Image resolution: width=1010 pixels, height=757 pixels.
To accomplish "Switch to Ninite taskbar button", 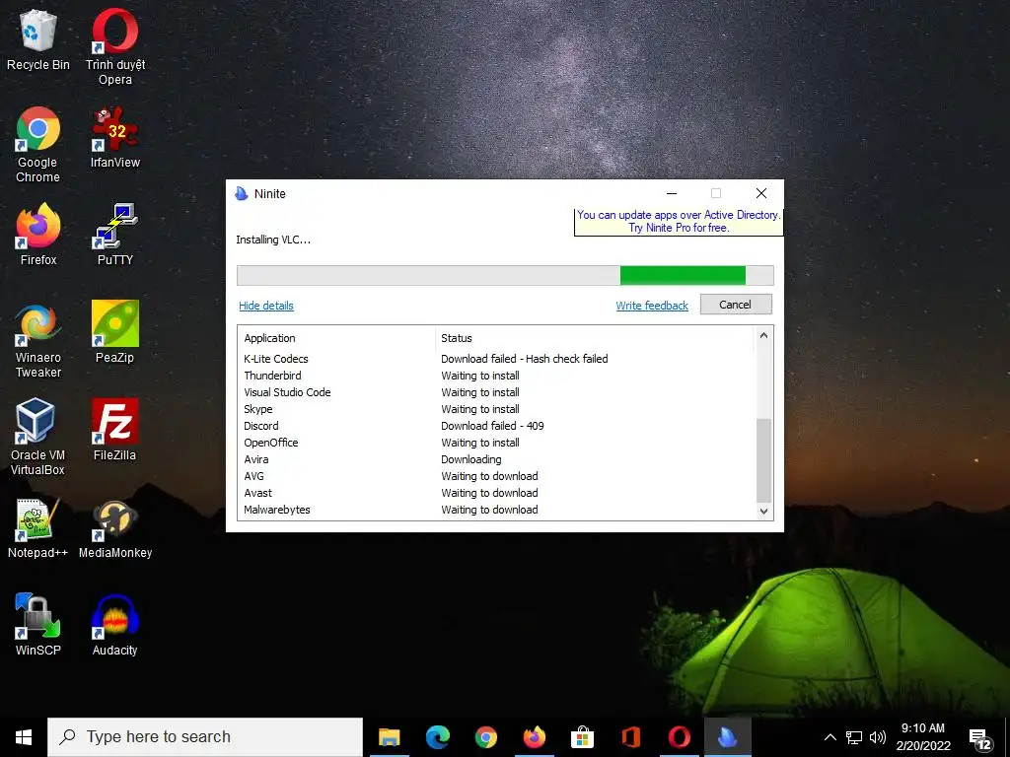I will (x=727, y=737).
